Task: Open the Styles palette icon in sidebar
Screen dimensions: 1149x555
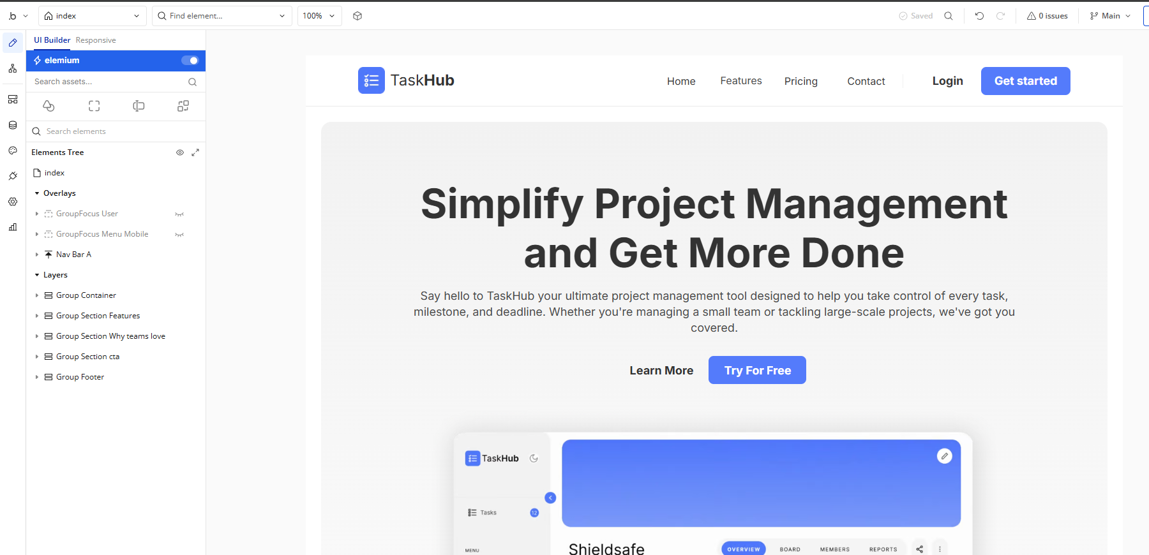Action: coord(13,151)
